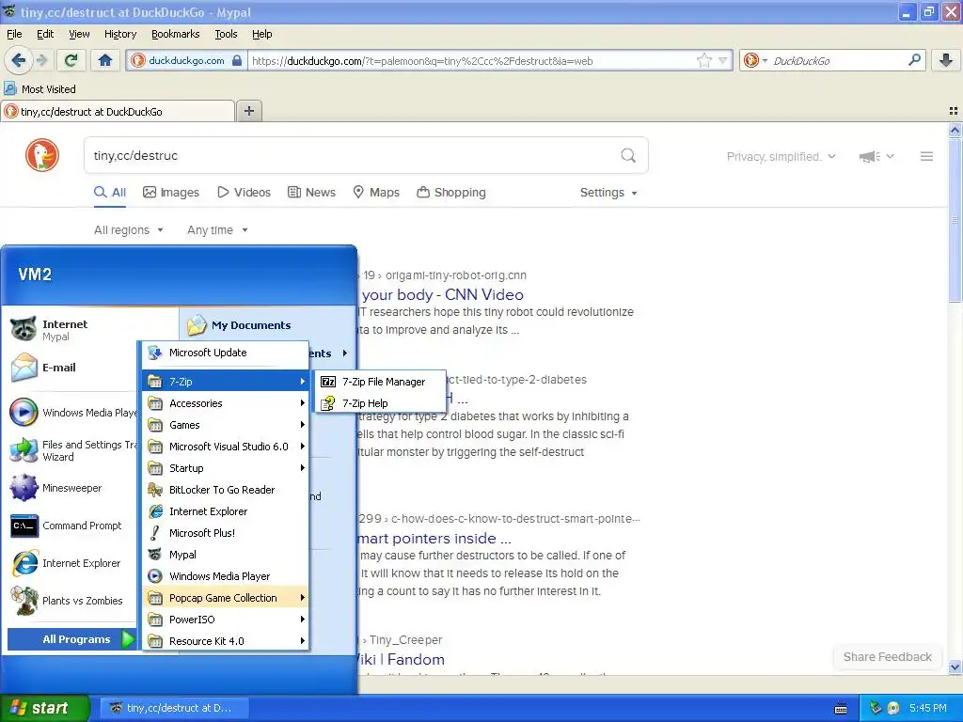963x722 pixels.
Task: Open the browser home page icon
Action: tap(105, 60)
